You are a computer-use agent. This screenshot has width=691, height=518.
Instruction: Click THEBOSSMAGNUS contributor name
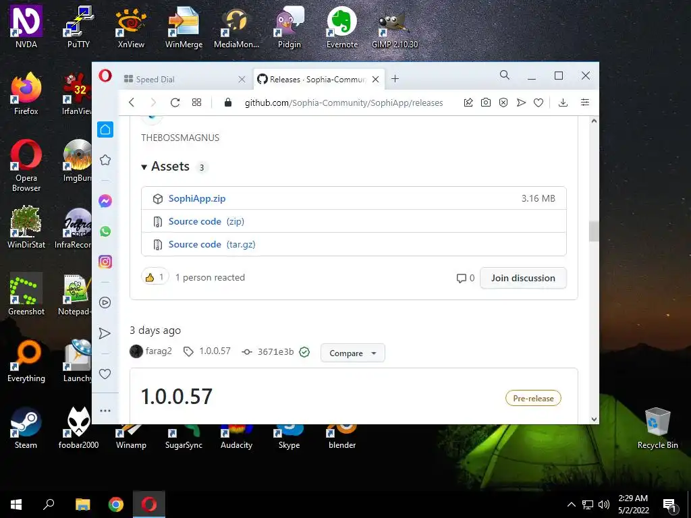click(x=179, y=138)
